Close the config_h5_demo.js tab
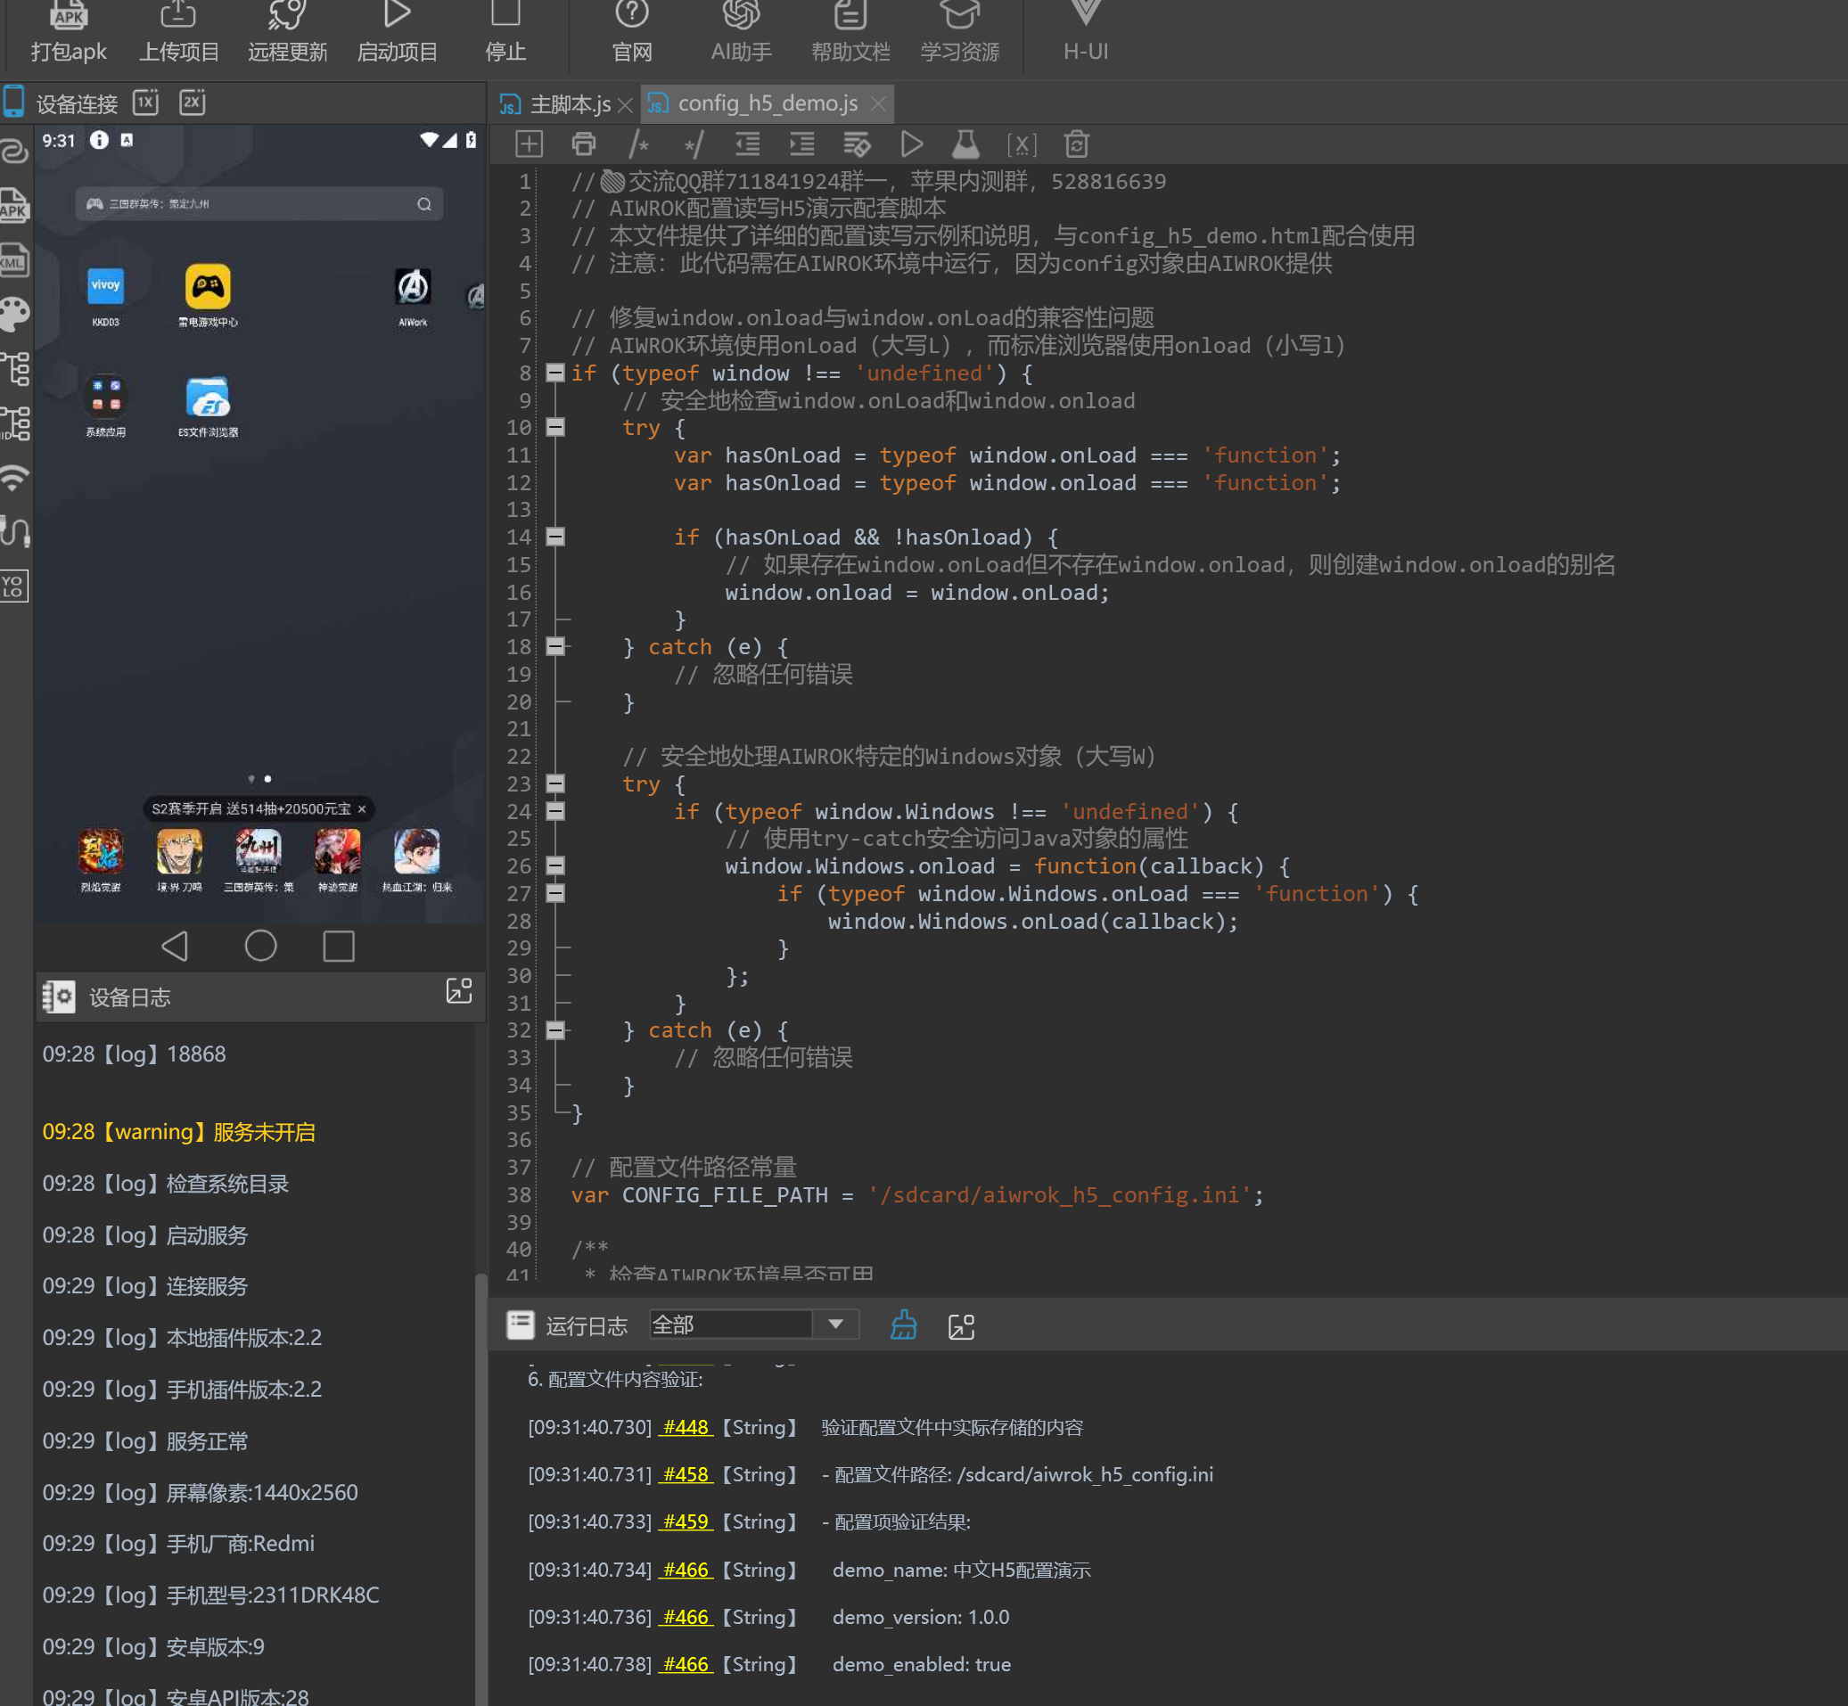This screenshot has width=1848, height=1706. click(878, 104)
